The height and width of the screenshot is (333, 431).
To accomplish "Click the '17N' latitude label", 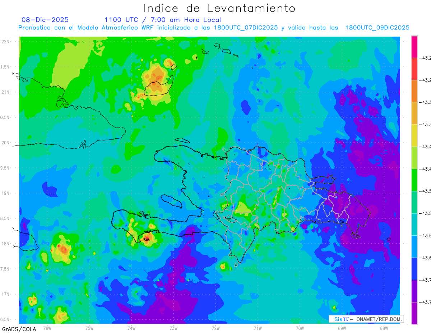I will tap(5, 294).
